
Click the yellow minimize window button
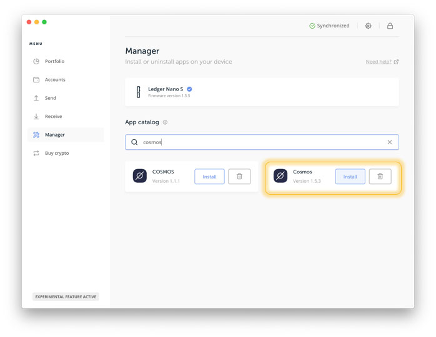pos(36,22)
